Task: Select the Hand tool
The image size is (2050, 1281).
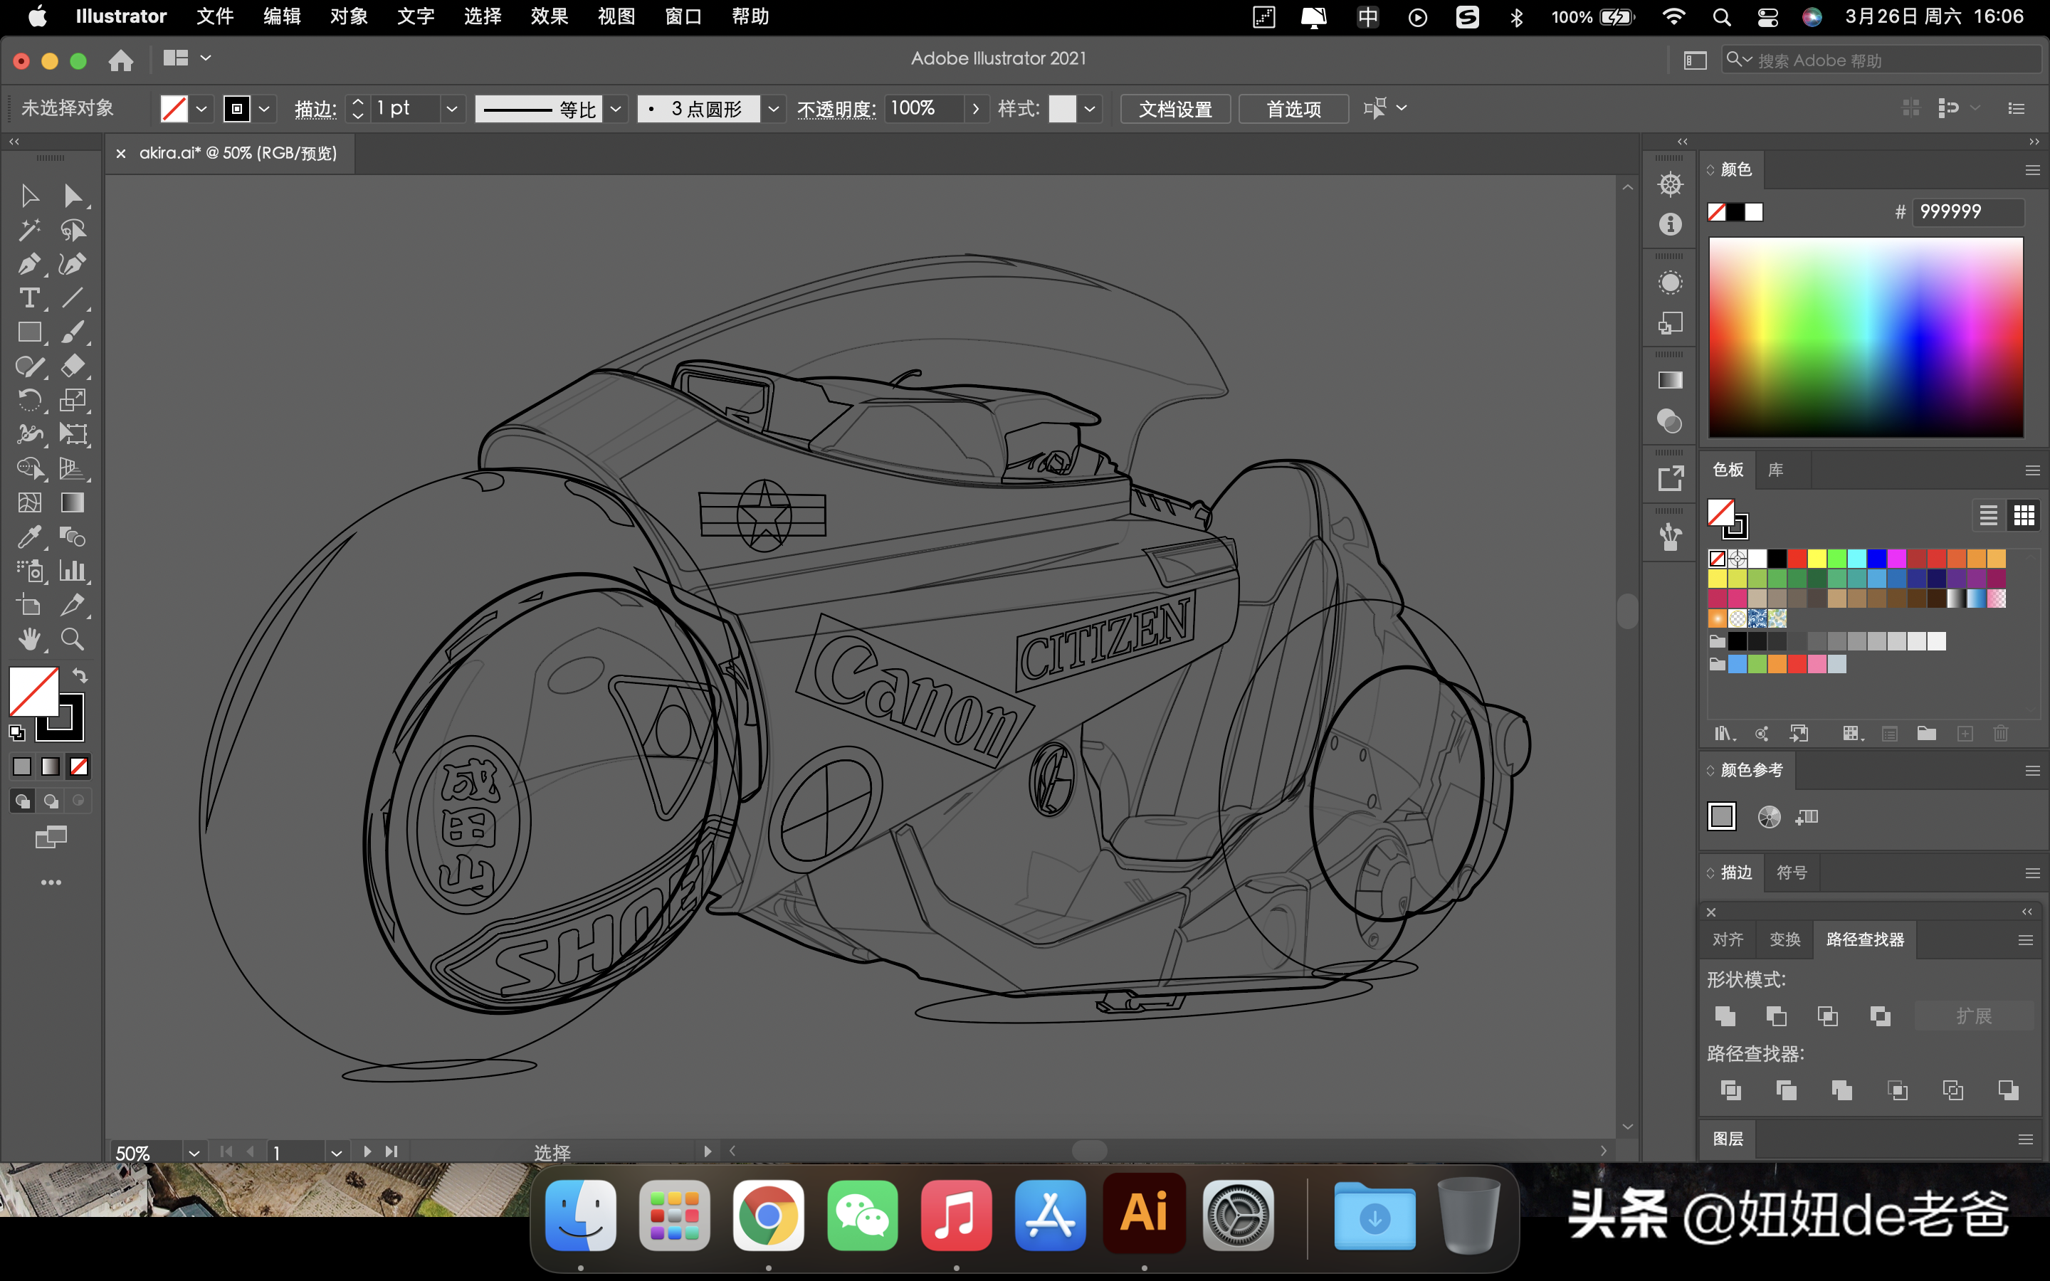Action: [30, 639]
